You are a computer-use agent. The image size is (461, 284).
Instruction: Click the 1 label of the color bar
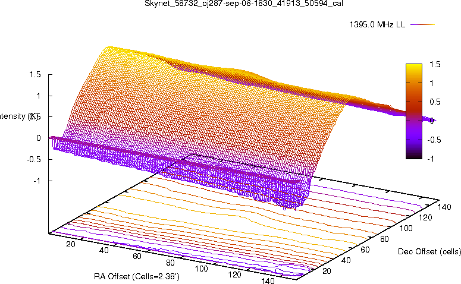[x=431, y=83]
